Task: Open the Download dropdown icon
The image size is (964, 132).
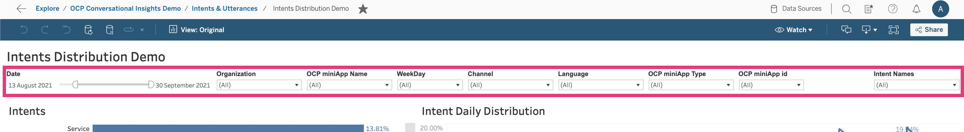Action: tap(869, 29)
